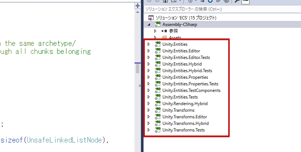The width and height of the screenshot is (301, 152).
Task: Select the Unity.Entities.Tests project name
Action: click(180, 97)
